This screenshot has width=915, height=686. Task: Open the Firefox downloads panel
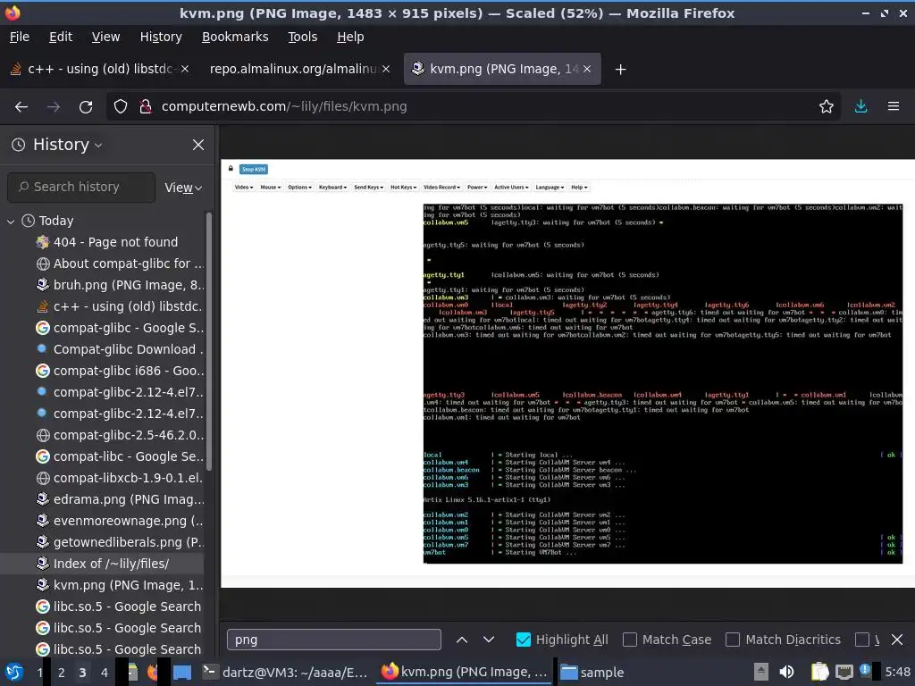click(860, 107)
